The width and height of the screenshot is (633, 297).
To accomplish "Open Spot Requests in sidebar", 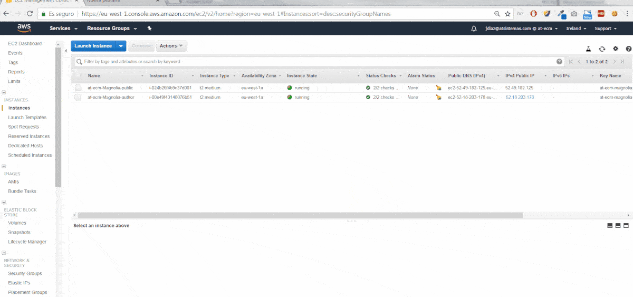I will 24,127.
